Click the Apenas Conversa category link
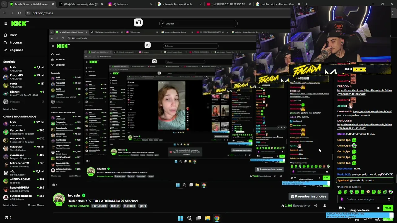 click(x=78, y=206)
